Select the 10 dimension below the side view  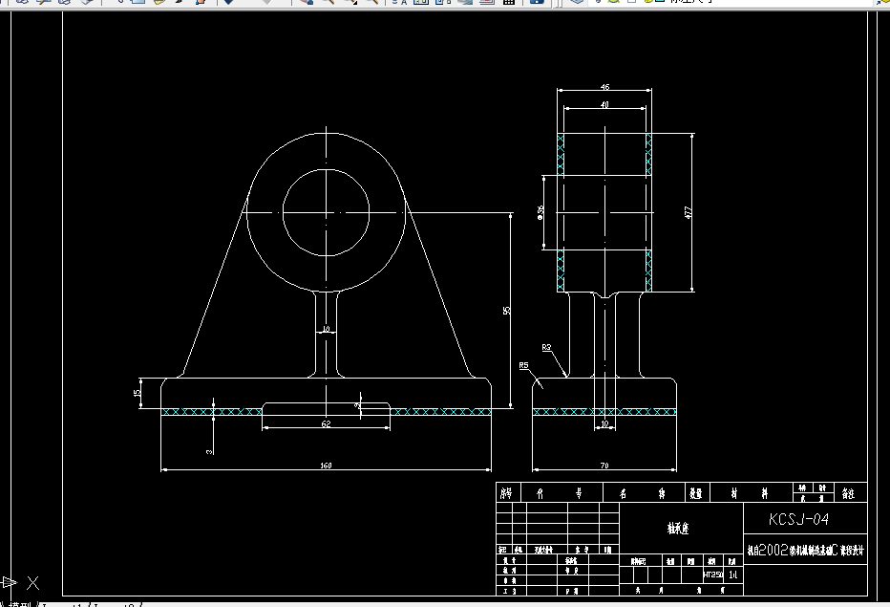[x=604, y=424]
